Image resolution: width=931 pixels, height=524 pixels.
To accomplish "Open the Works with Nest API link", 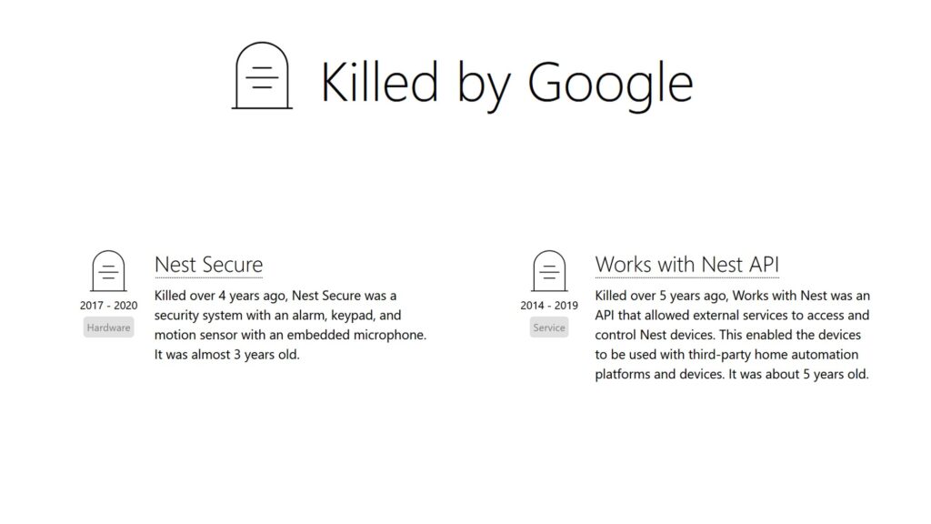I will pos(687,265).
